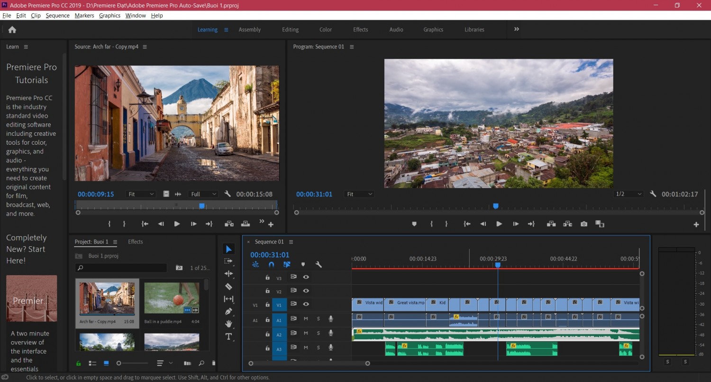
Task: Switch to the Color workspace
Action: click(x=326, y=29)
